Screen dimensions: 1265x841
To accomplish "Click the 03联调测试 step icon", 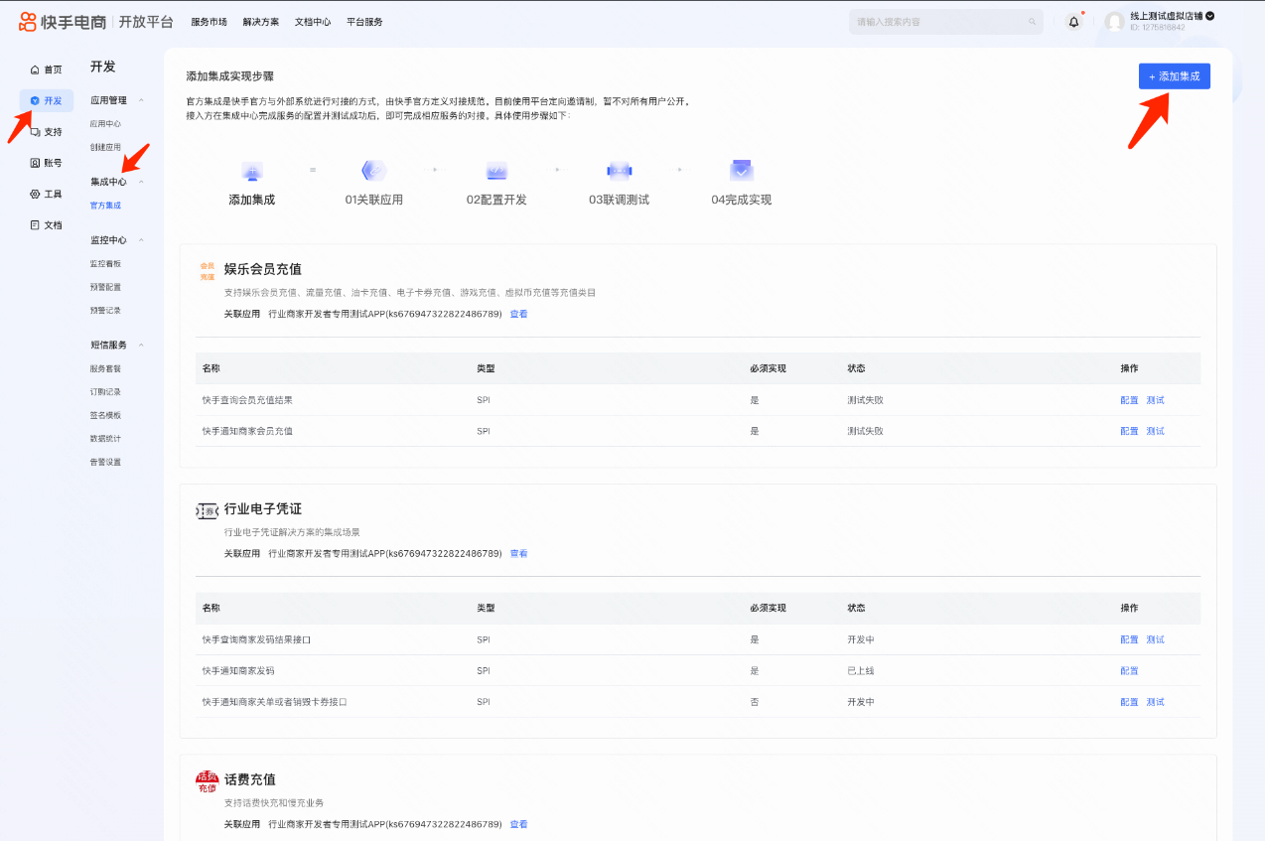I will pos(619,171).
